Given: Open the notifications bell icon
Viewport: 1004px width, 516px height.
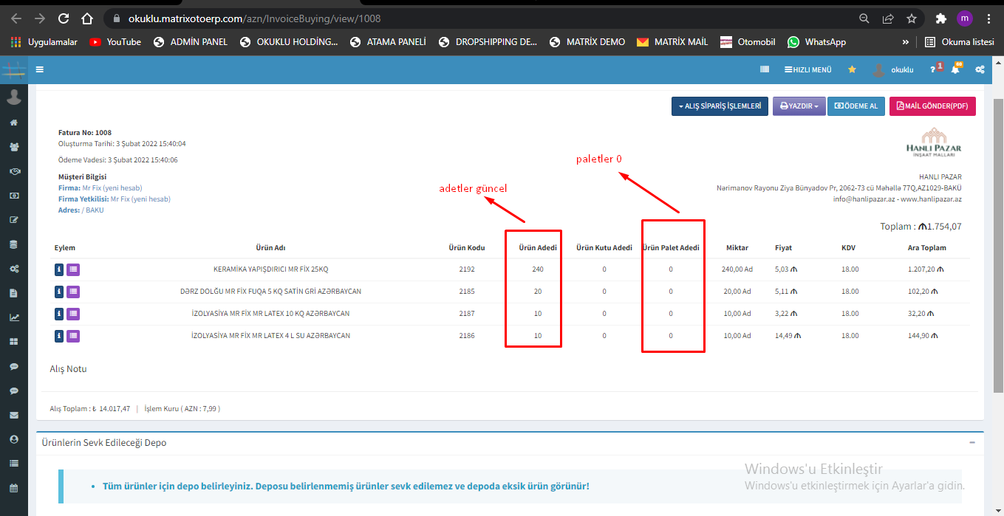Looking at the screenshot, I should (x=955, y=69).
